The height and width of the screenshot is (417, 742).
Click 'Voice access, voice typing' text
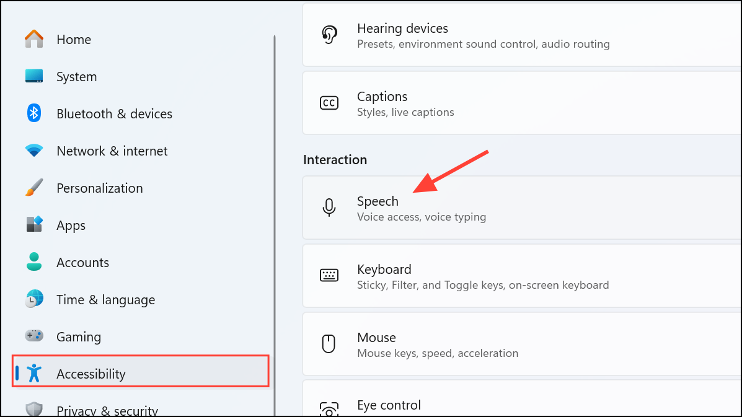coord(421,217)
